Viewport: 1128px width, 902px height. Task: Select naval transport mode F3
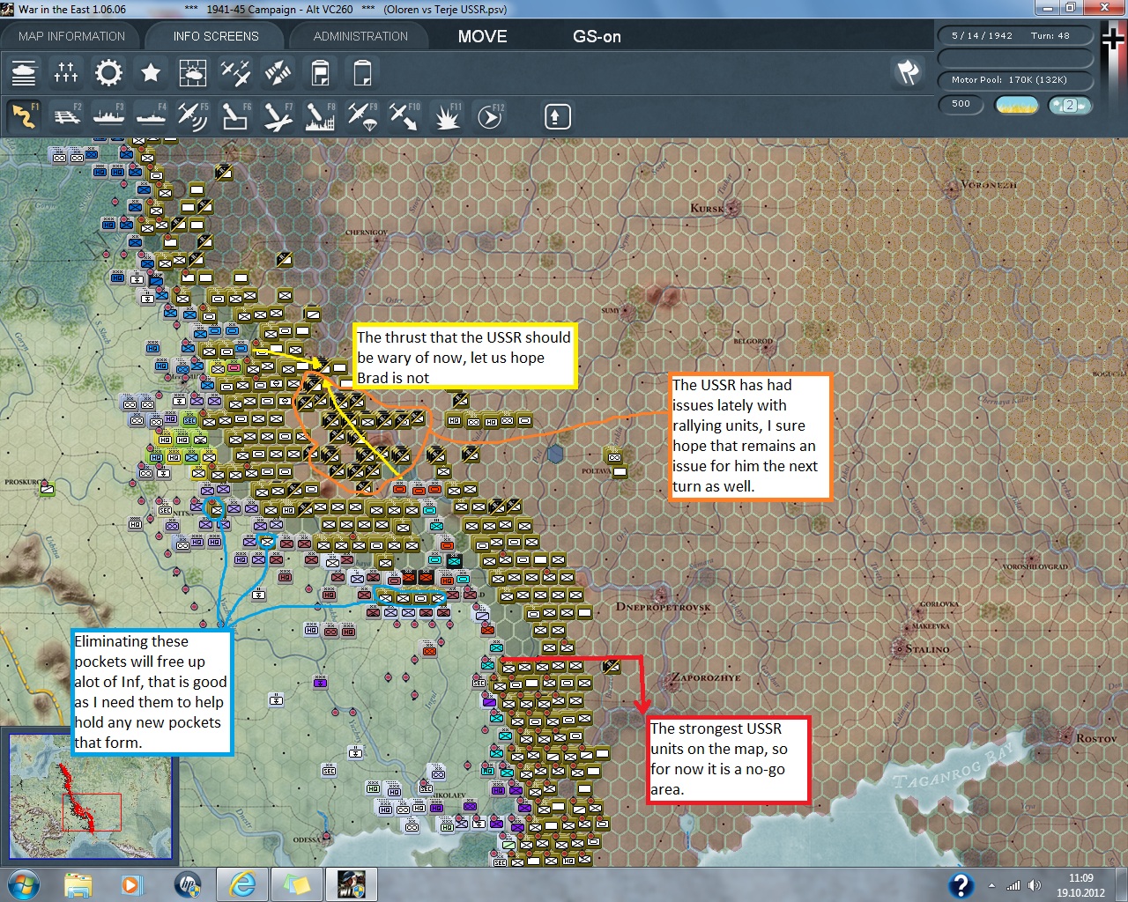click(x=108, y=116)
